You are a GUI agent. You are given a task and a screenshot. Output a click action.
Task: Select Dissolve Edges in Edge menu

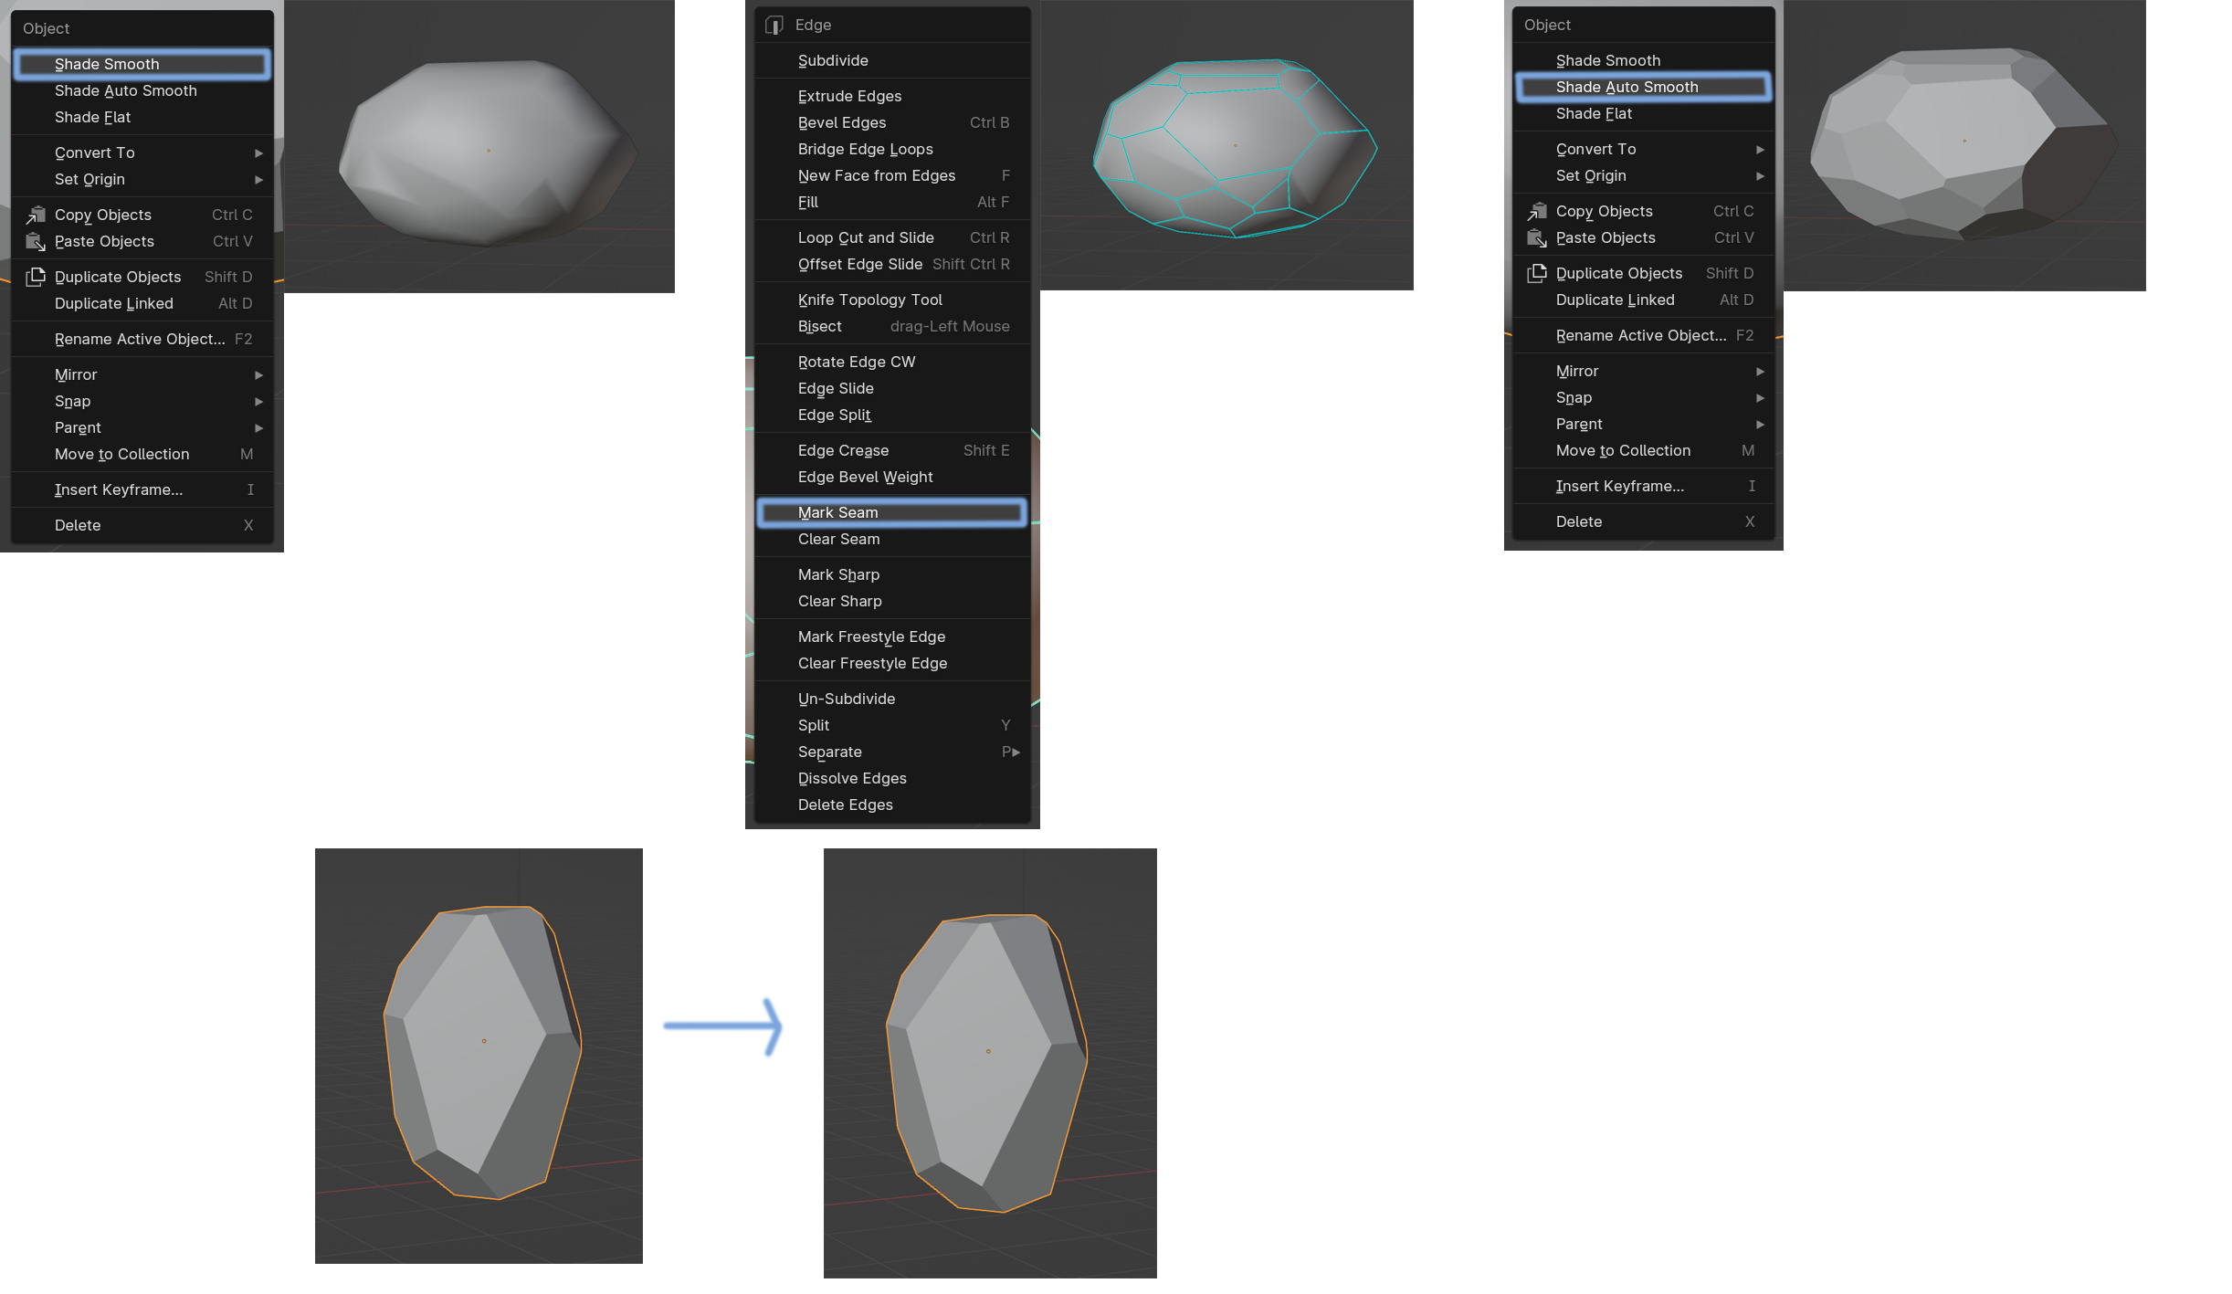coord(852,778)
